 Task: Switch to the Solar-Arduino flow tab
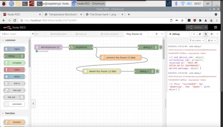pyautogui.click(x=111, y=34)
